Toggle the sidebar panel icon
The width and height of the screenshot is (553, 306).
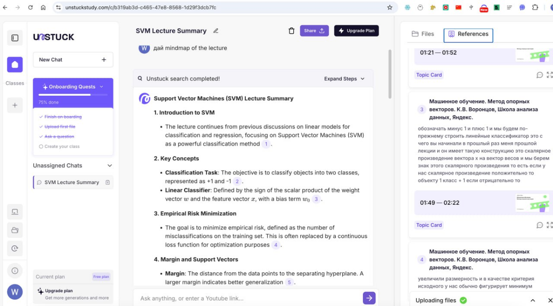[15, 38]
